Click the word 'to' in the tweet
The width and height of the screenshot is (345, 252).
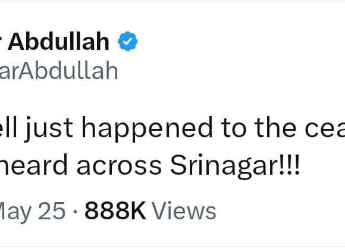coord(234,128)
